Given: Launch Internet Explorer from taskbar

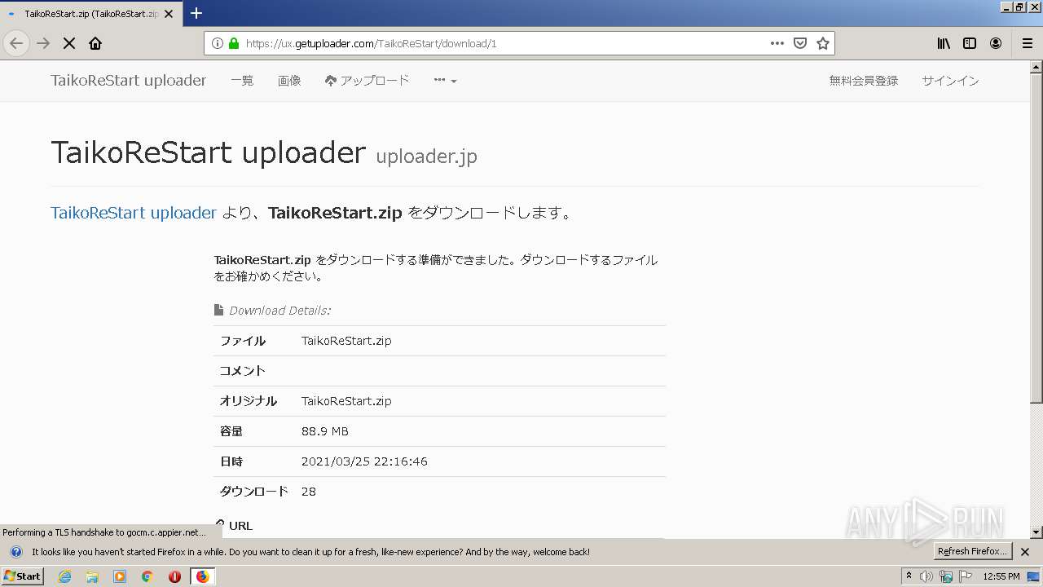Looking at the screenshot, I should click(x=65, y=576).
